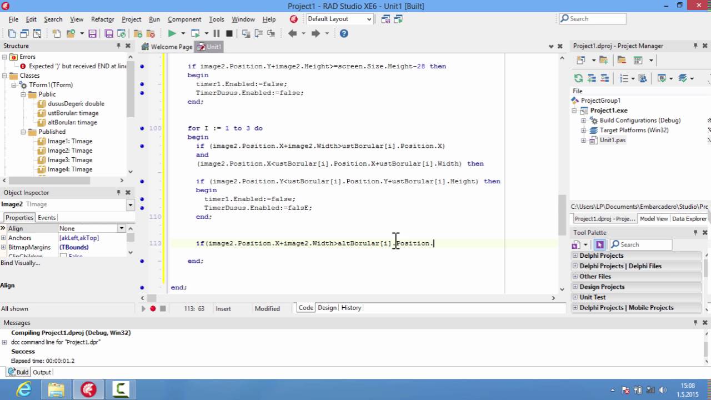The image size is (711, 400).
Task: Click the Collapse All icon in Project Manager
Action: tap(604, 78)
